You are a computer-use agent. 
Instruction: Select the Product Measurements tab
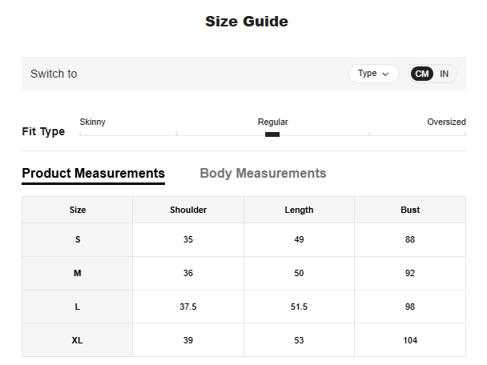[x=93, y=174]
